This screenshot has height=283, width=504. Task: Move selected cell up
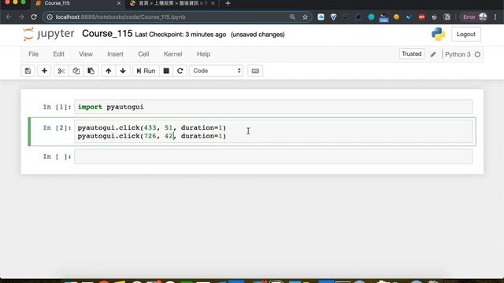[109, 71]
